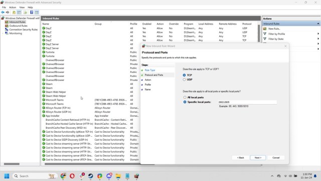This screenshot has height=181, width=321.
Task: Click the Back button in the wizard
Action: point(241,157)
